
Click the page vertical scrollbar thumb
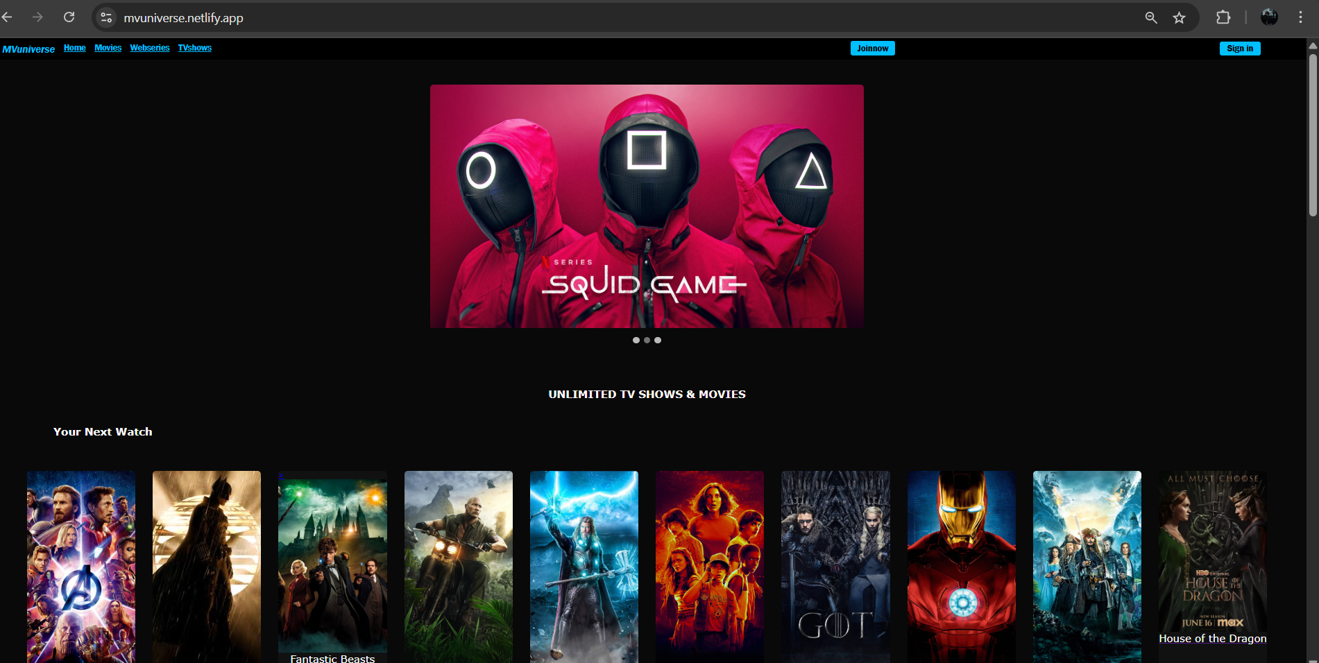(1313, 135)
